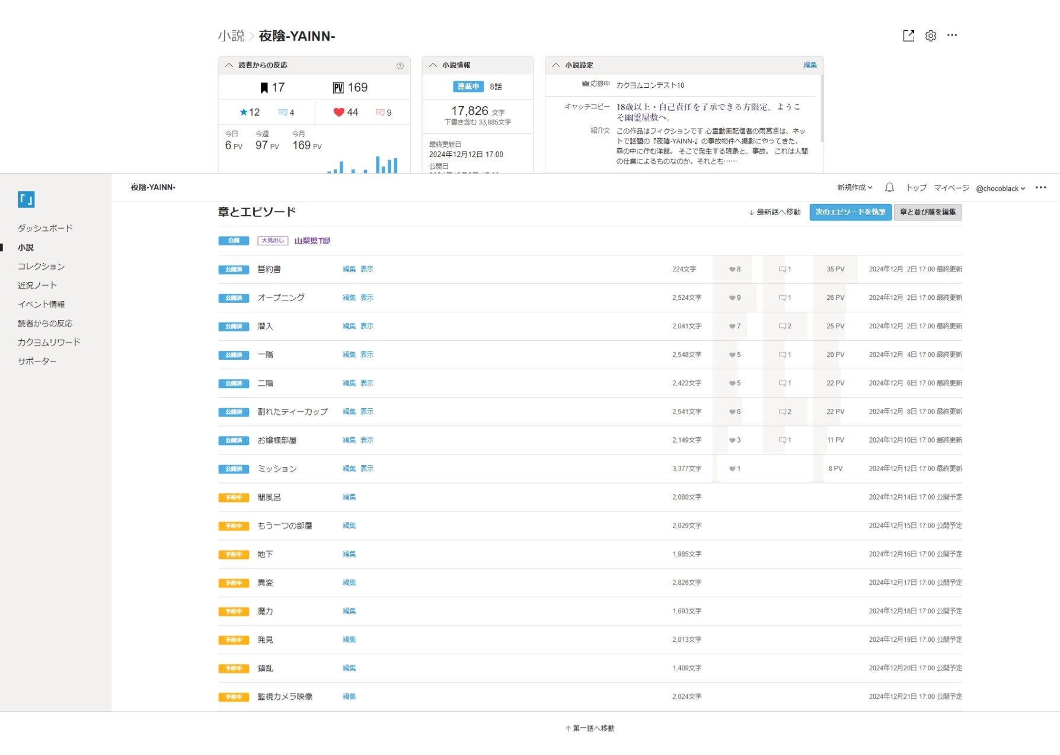The width and height of the screenshot is (1060, 755).
Task: Click 編集 link for オープニング episode
Action: tap(349, 298)
